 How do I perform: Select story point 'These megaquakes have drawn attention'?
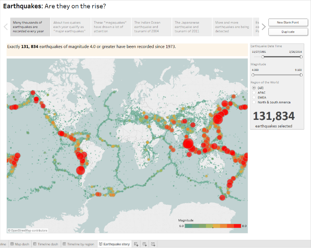(111, 27)
